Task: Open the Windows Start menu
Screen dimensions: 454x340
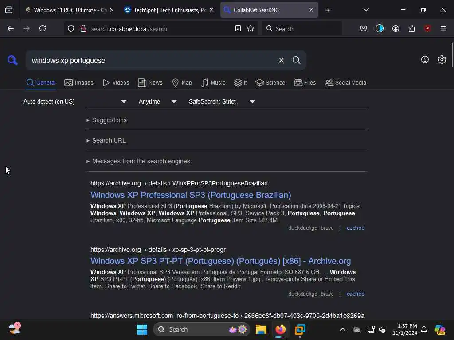Action: [x=142, y=329]
